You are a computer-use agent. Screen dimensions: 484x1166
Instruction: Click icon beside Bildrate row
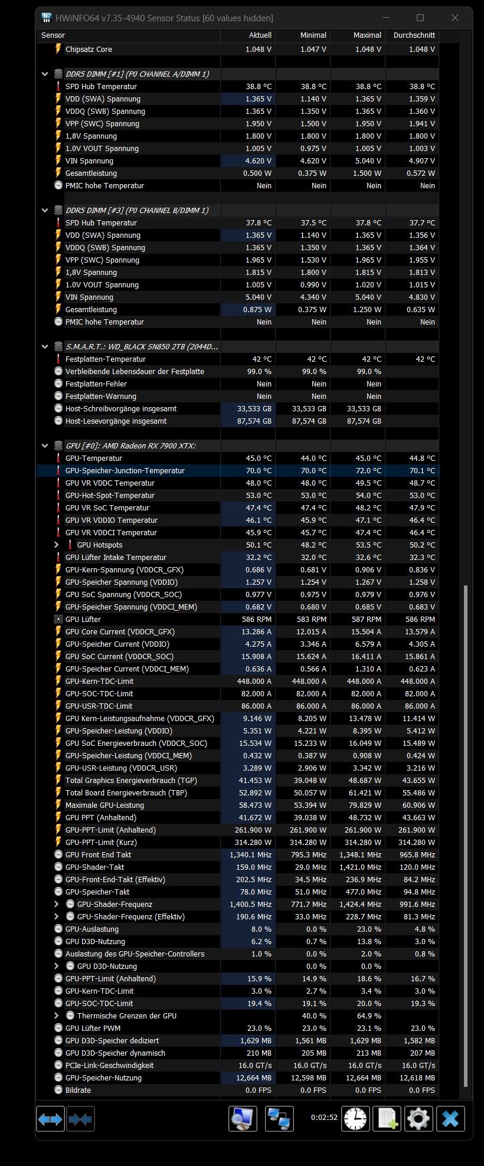[x=58, y=1090]
